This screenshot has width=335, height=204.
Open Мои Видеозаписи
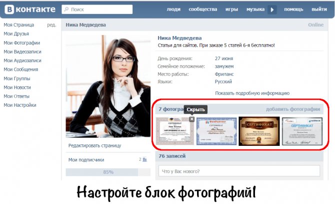[x=22, y=52]
